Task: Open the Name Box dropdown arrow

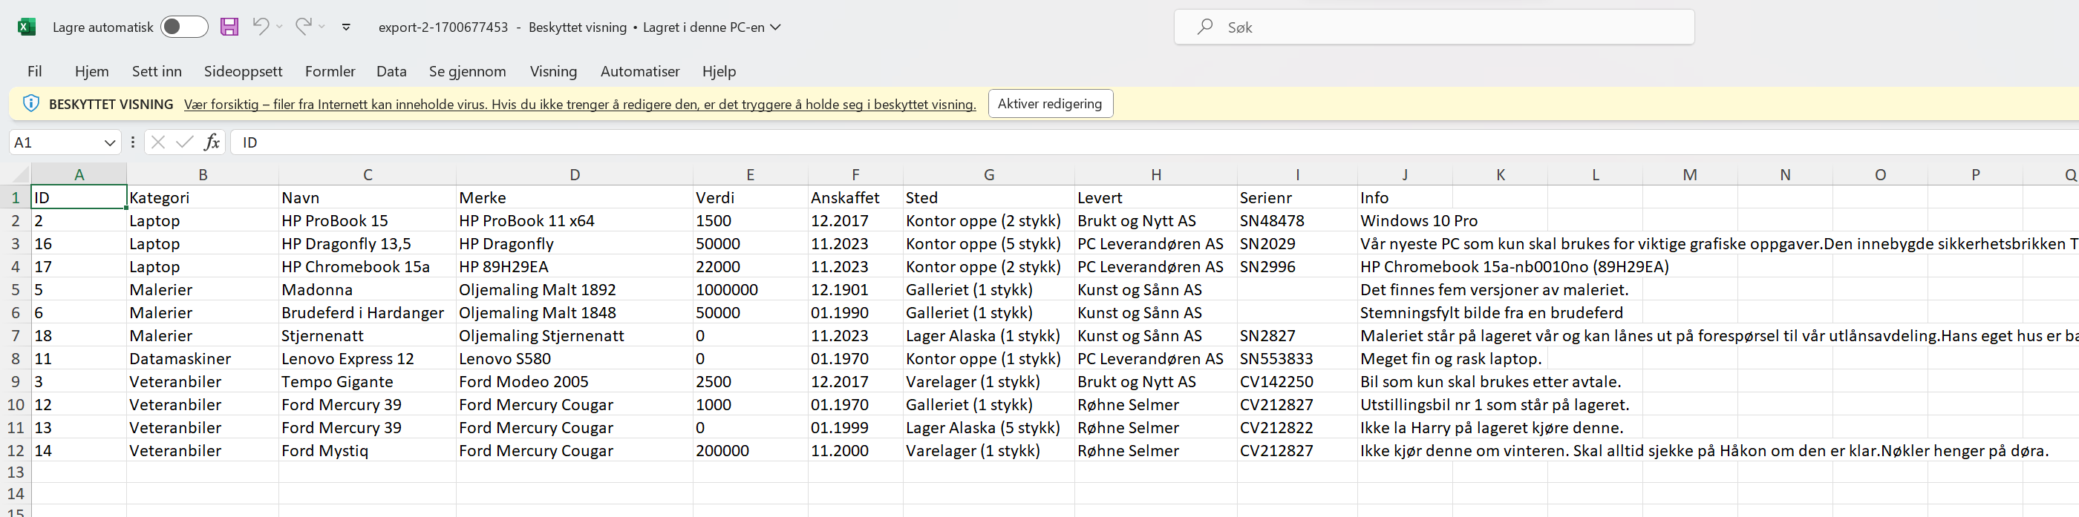Action: point(110,142)
